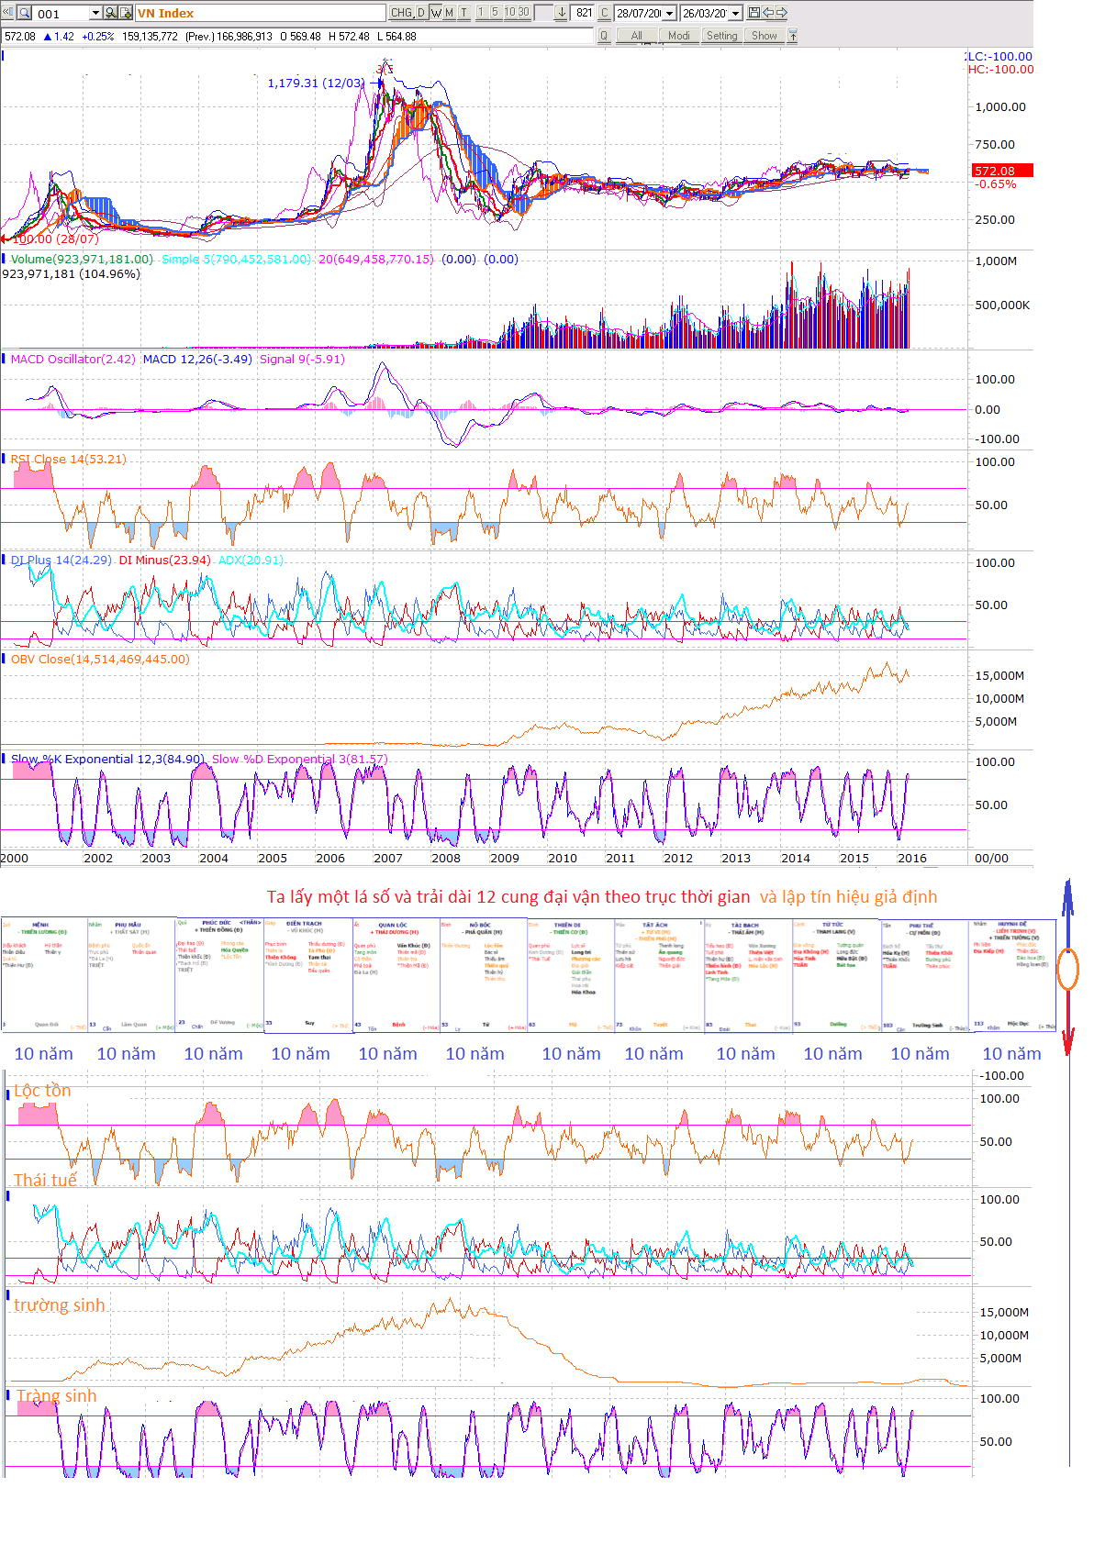Click the Thái tuế heading
1094x1543 pixels.
(x=45, y=1181)
